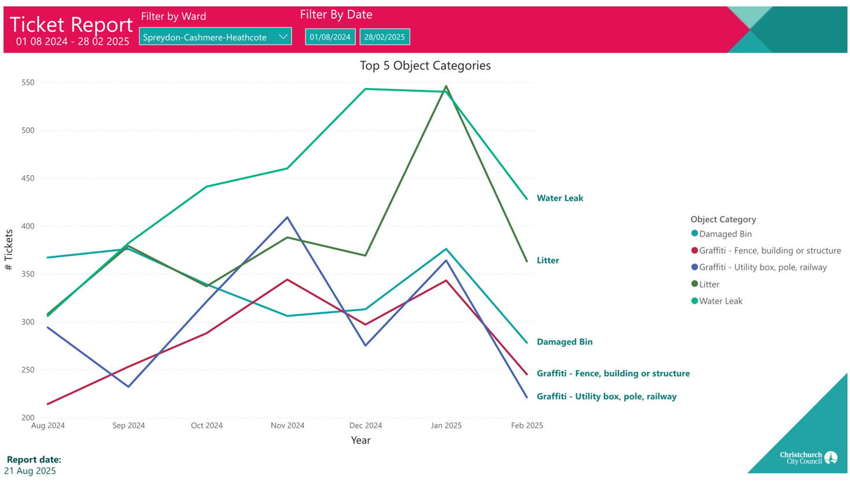Viewport: 850px width, 484px height.
Task: Click the Ticket Report title heading
Action: pyautogui.click(x=71, y=24)
